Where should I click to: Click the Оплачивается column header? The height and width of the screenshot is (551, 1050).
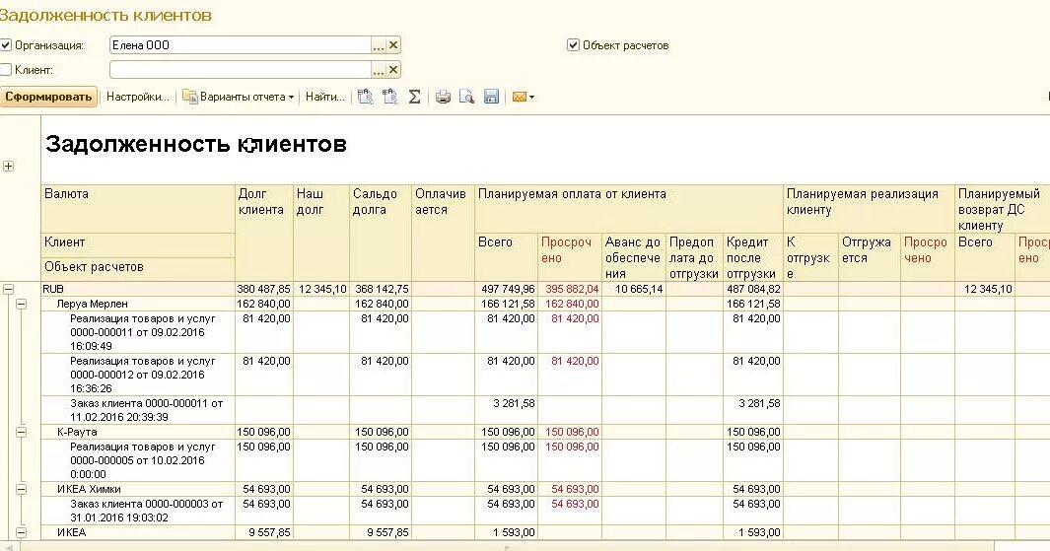(x=443, y=233)
